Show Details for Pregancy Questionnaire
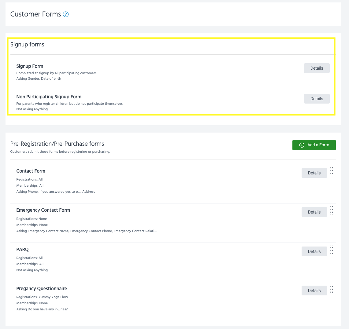Viewport: 349px width, 329px height. pos(314,291)
